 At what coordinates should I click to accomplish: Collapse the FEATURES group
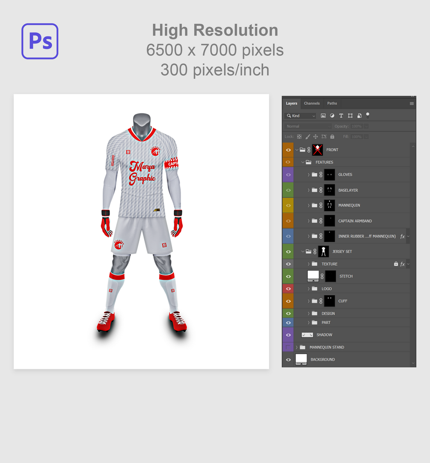pyautogui.click(x=303, y=162)
